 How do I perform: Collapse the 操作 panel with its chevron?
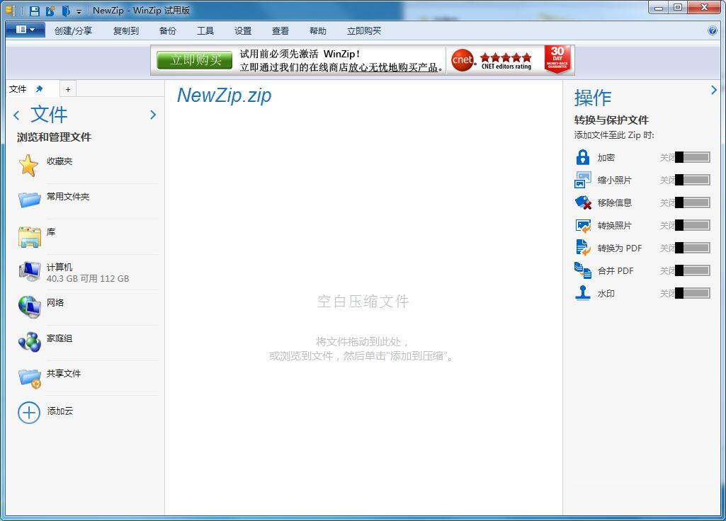[714, 90]
